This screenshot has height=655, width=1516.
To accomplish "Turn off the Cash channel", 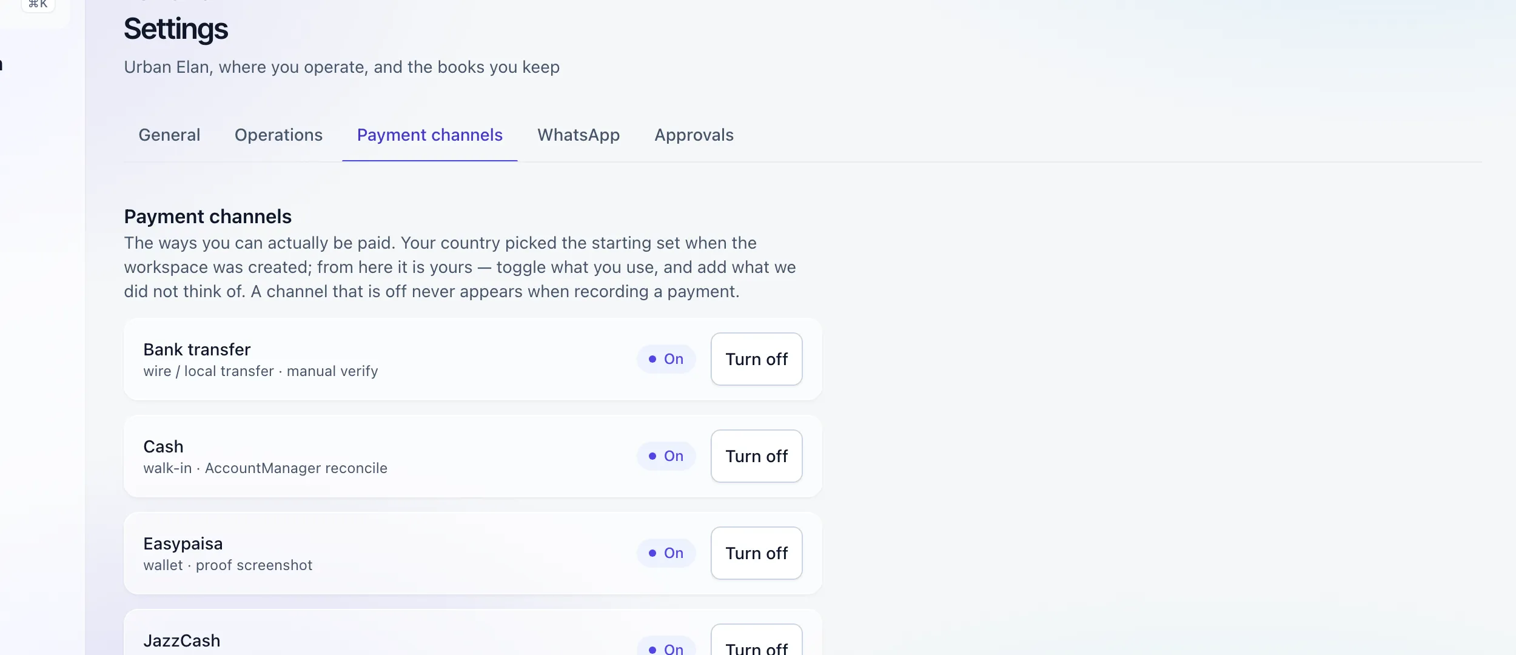I will [756, 456].
